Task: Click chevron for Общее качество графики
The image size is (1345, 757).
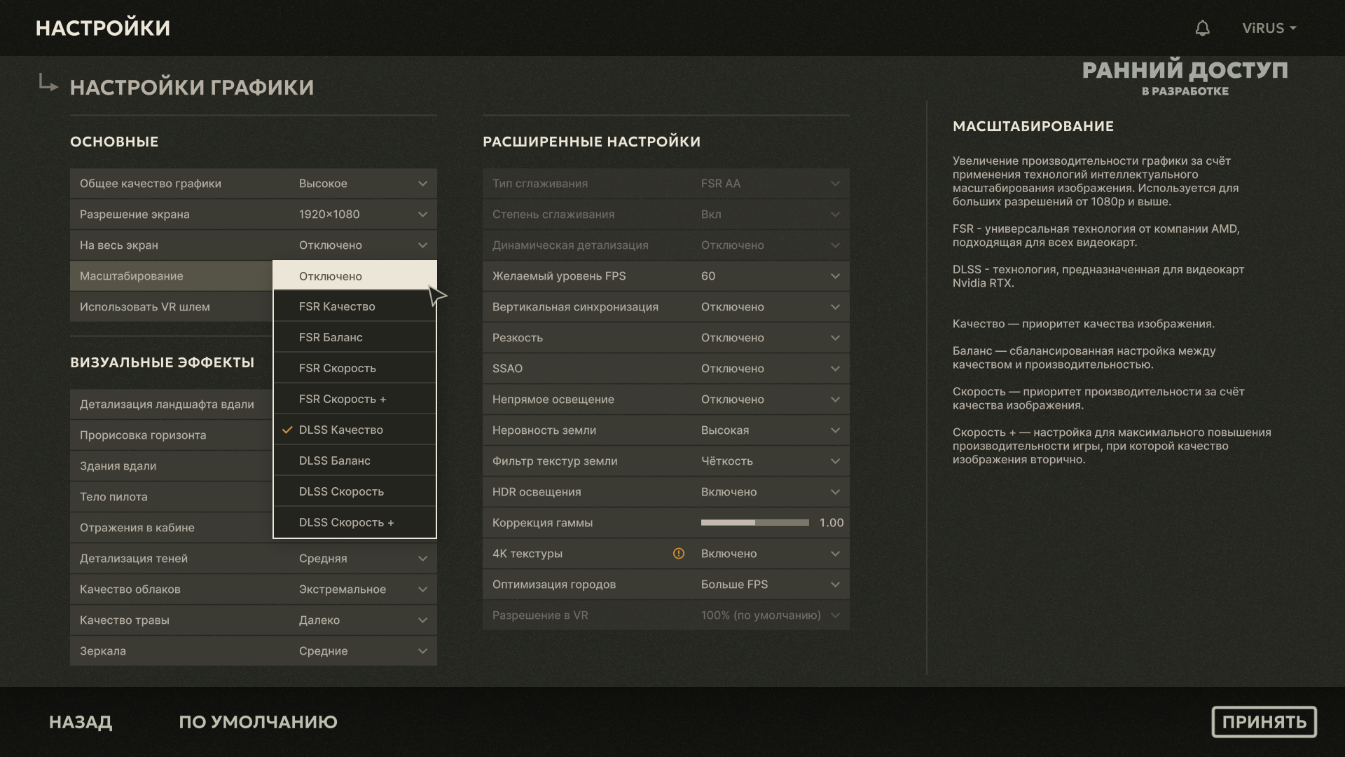Action: pos(422,184)
